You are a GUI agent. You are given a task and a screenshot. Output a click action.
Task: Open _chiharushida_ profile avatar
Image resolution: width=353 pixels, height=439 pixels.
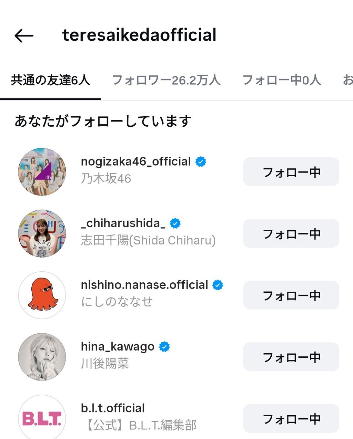[x=42, y=233]
